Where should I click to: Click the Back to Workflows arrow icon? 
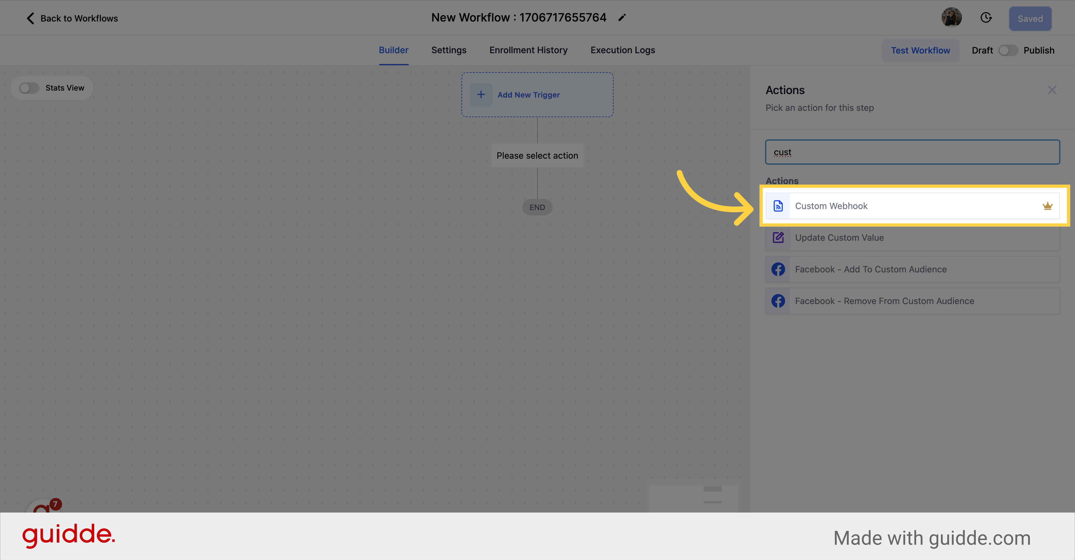click(30, 18)
